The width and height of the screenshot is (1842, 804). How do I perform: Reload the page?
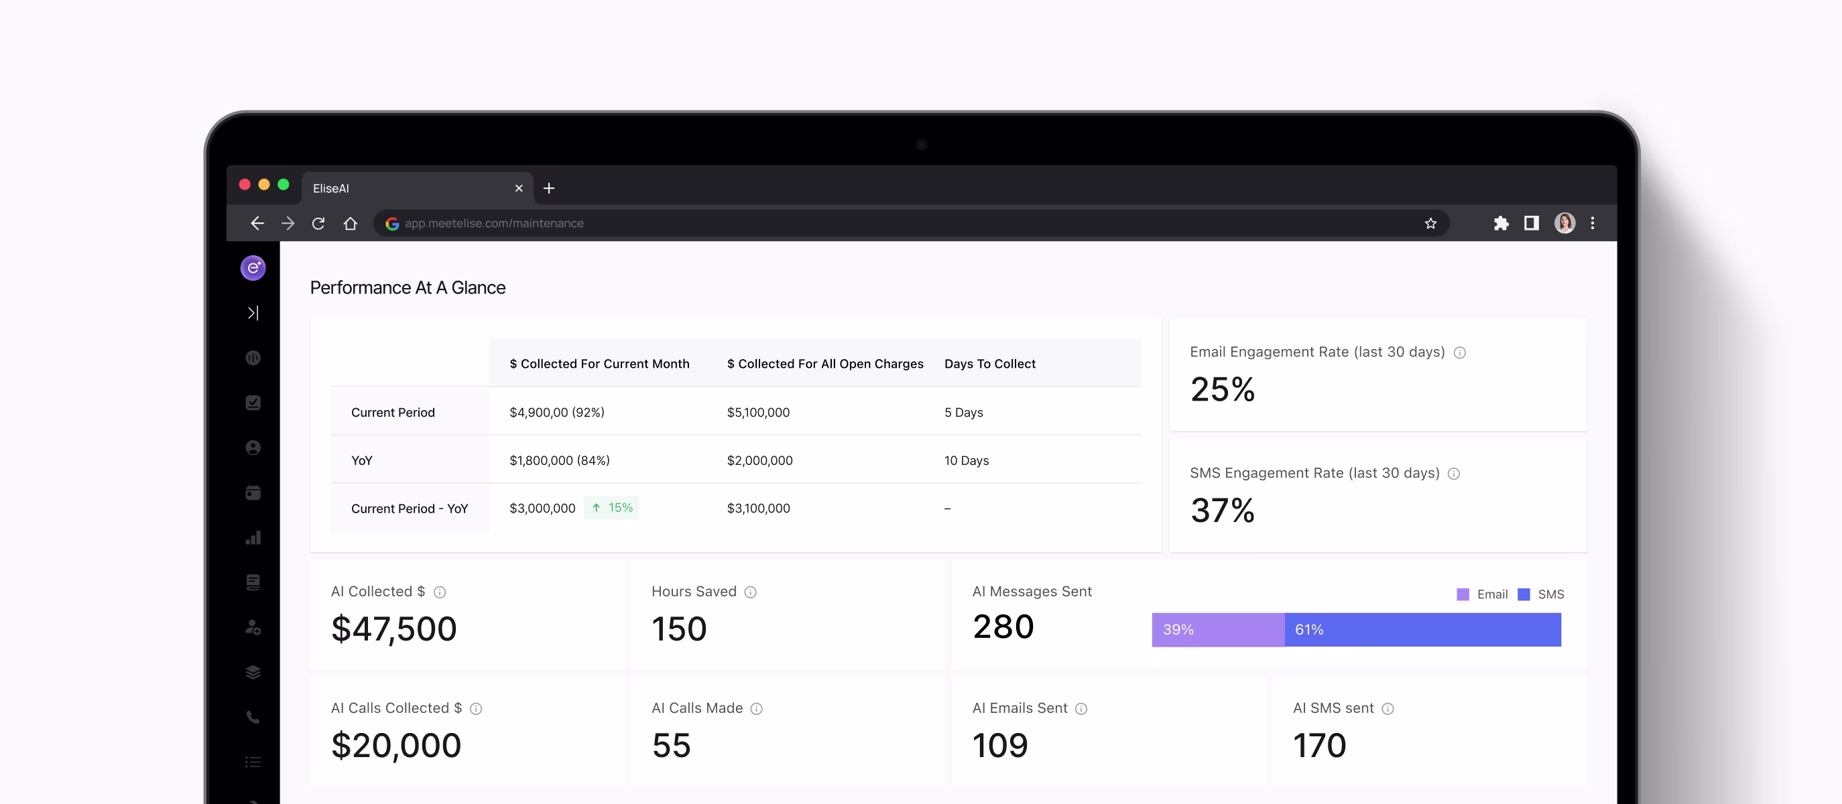[318, 224]
